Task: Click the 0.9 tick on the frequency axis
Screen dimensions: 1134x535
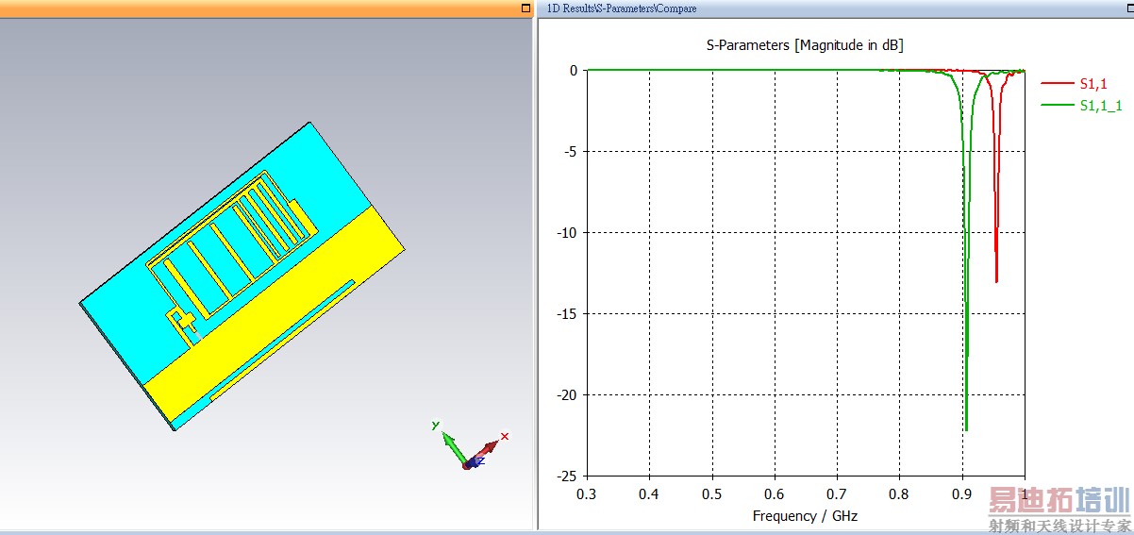Action: click(x=961, y=494)
